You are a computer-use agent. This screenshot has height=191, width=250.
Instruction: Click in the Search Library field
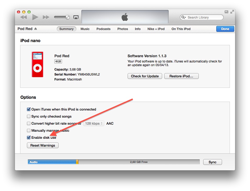click(x=202, y=17)
